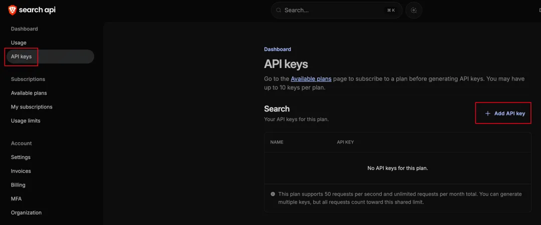Open Billing in the sidebar

18,185
